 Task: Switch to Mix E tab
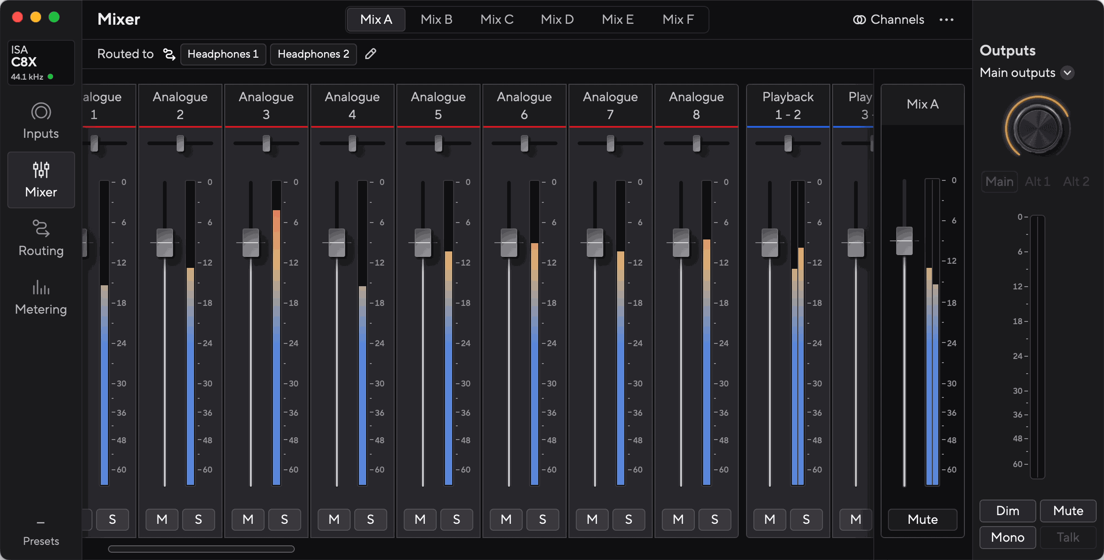pos(617,20)
